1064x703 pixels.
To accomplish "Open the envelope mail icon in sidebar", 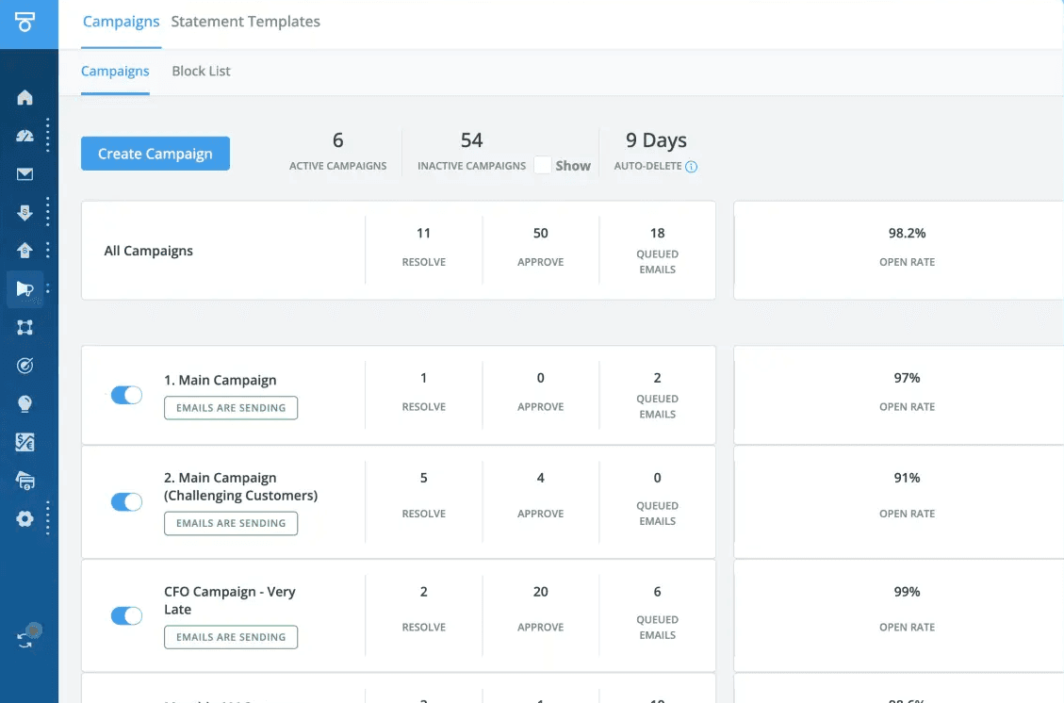I will (x=25, y=174).
